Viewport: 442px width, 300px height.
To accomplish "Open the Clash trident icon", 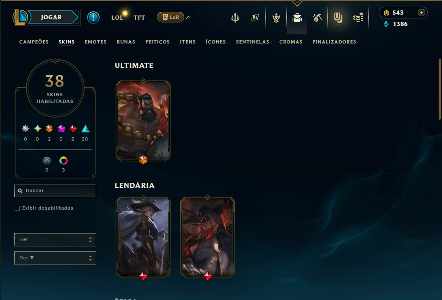I will tap(235, 18).
